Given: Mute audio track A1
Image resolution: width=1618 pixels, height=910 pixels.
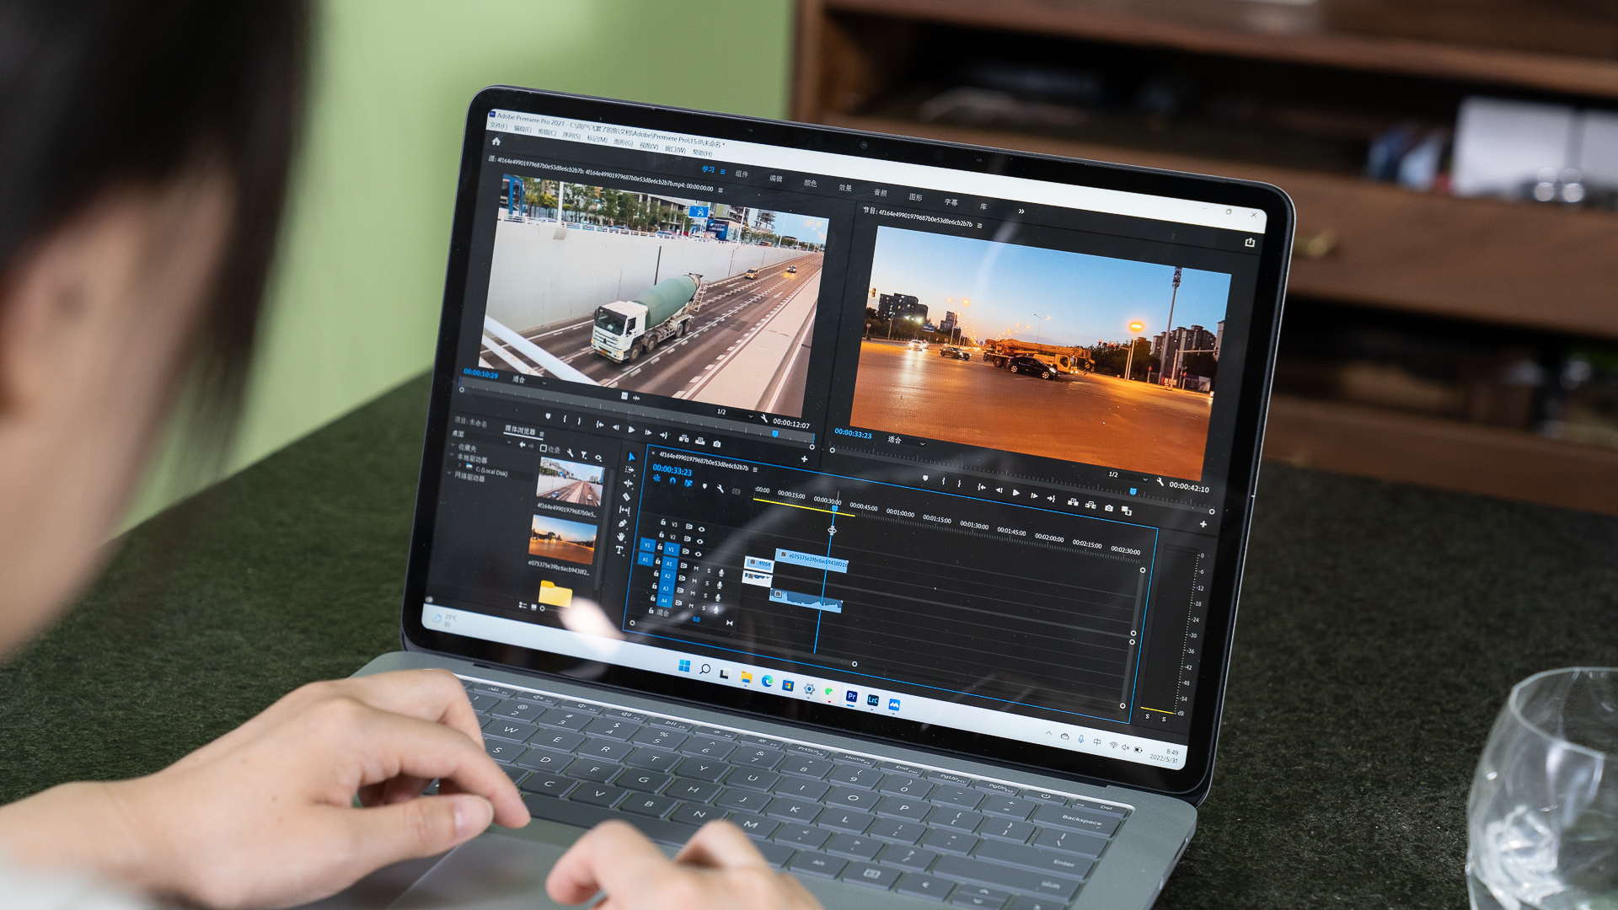Looking at the screenshot, I should 696,568.
